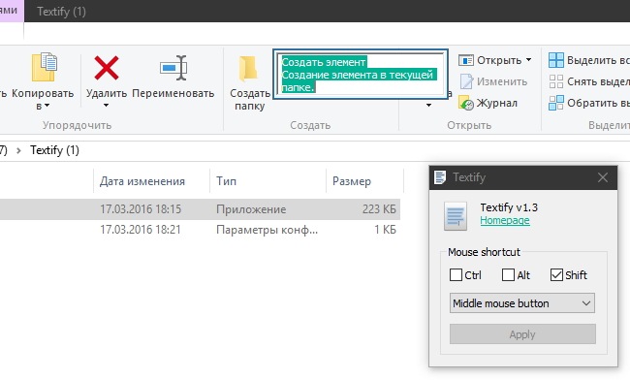The width and height of the screenshot is (630, 380).
Task: Select the Переименовать rename icon
Action: 173,68
